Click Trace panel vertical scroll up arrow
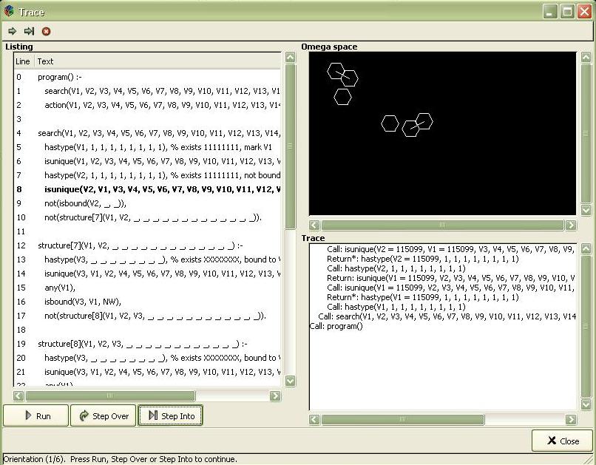This screenshot has height=465, width=596. [x=586, y=248]
